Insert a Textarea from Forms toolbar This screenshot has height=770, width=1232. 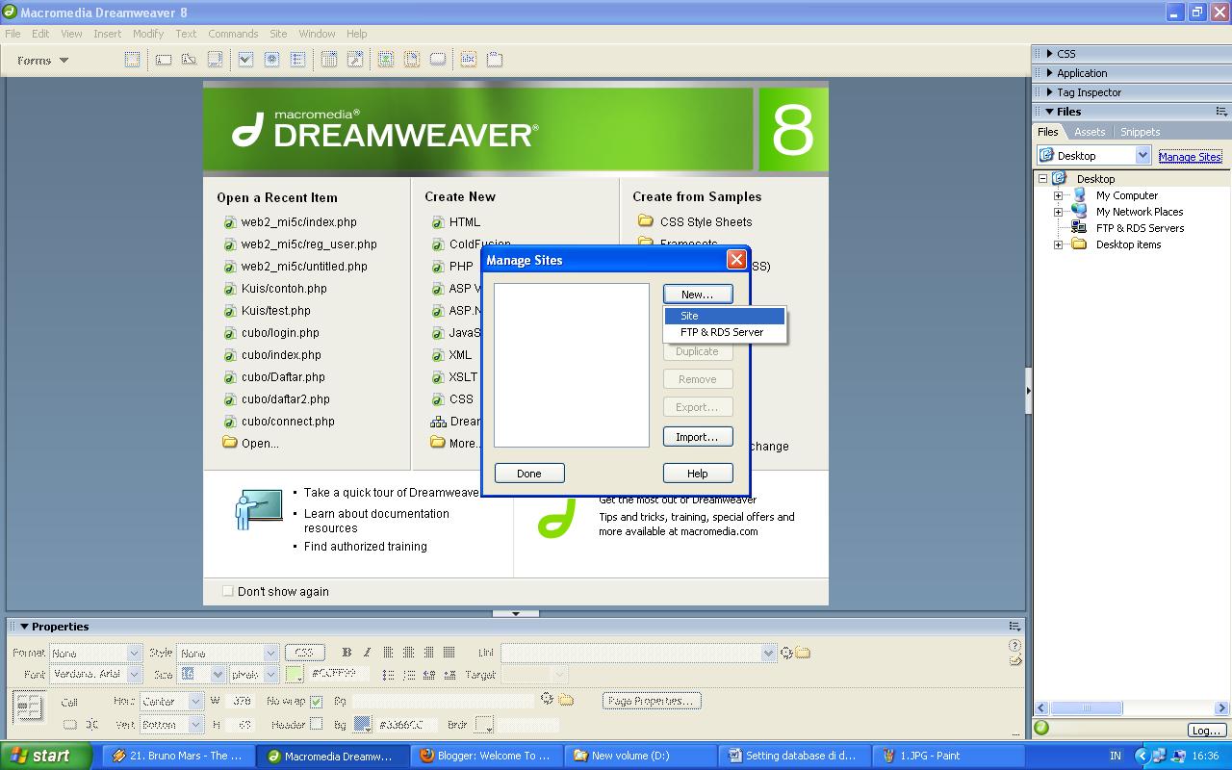point(216,60)
